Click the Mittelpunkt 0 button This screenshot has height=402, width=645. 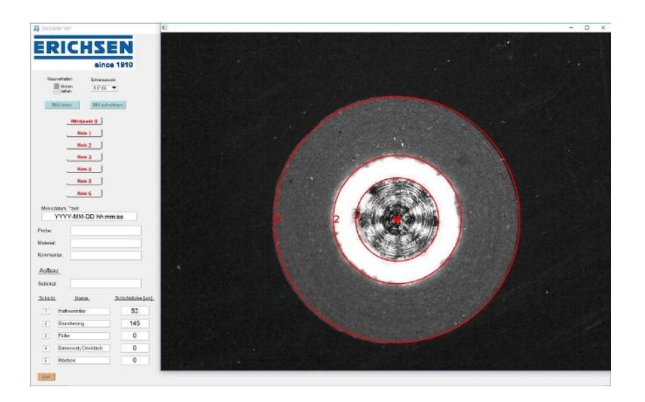coord(84,122)
